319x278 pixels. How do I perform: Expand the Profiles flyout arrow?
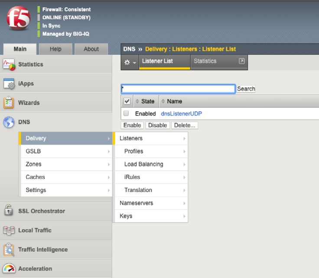pyautogui.click(x=184, y=151)
